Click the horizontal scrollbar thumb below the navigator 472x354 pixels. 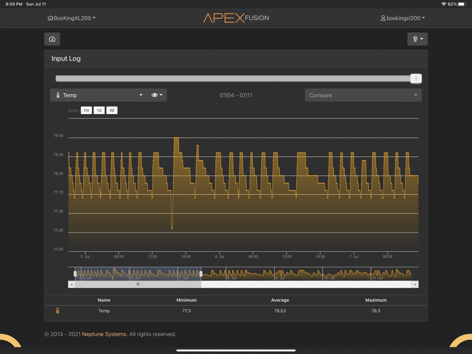pyautogui.click(x=138, y=284)
